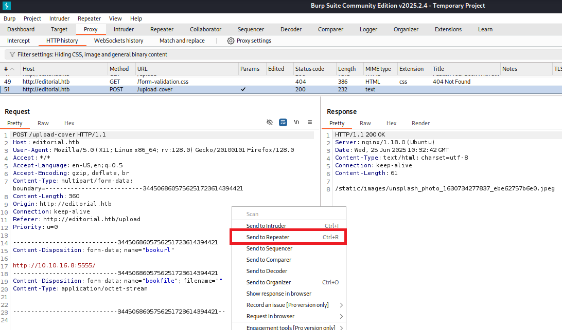Open the Render tab in Response panel

[420, 123]
